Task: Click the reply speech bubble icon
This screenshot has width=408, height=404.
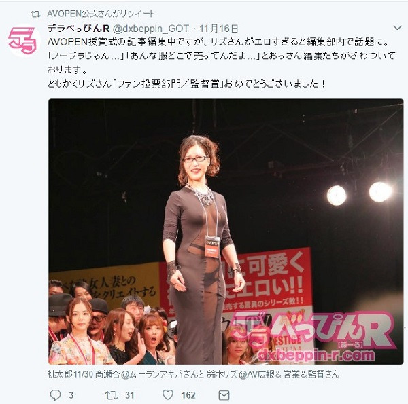Action: point(56,395)
